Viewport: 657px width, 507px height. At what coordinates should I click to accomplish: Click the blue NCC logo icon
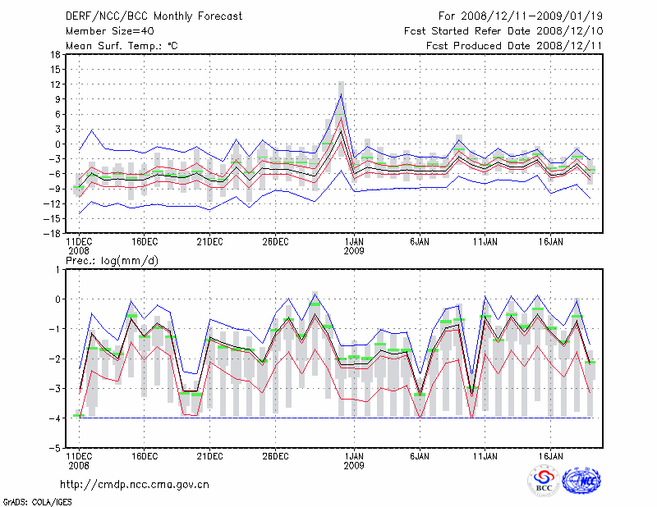tap(581, 481)
